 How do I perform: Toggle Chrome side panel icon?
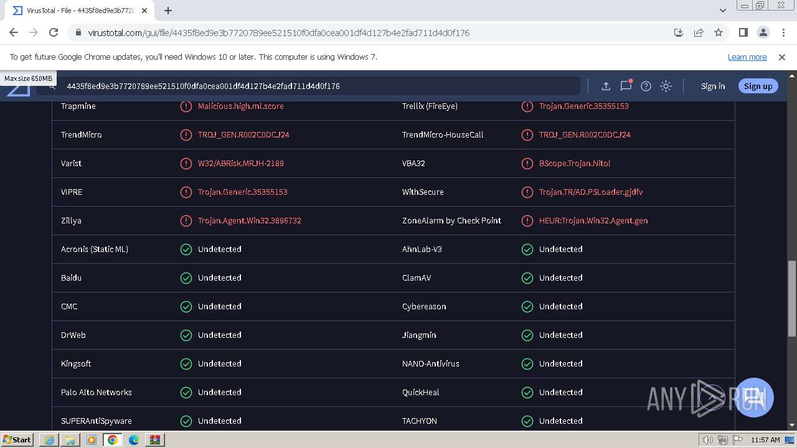point(743,32)
